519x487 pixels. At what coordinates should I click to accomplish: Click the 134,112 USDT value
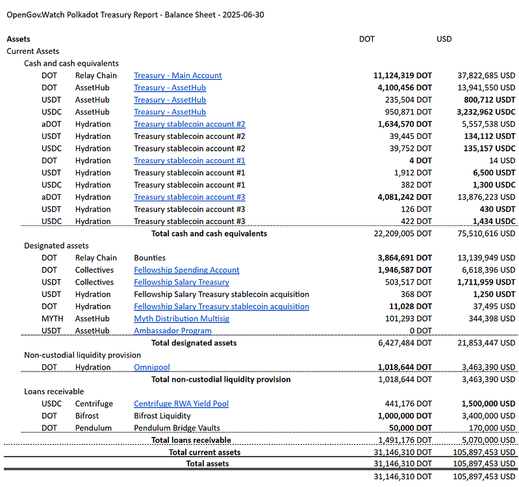pos(490,136)
